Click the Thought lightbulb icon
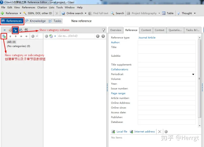This screenshot has height=147, width=204. pos(178,13)
